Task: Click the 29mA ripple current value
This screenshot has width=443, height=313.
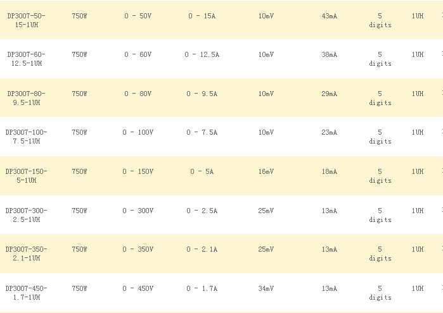Action: pos(329,94)
